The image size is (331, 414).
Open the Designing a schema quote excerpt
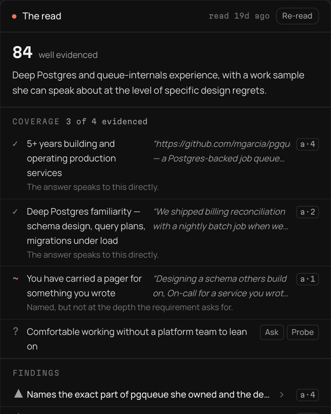pos(221,286)
